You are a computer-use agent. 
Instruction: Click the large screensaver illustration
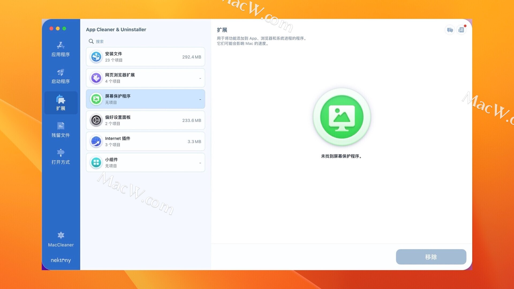pos(342,117)
